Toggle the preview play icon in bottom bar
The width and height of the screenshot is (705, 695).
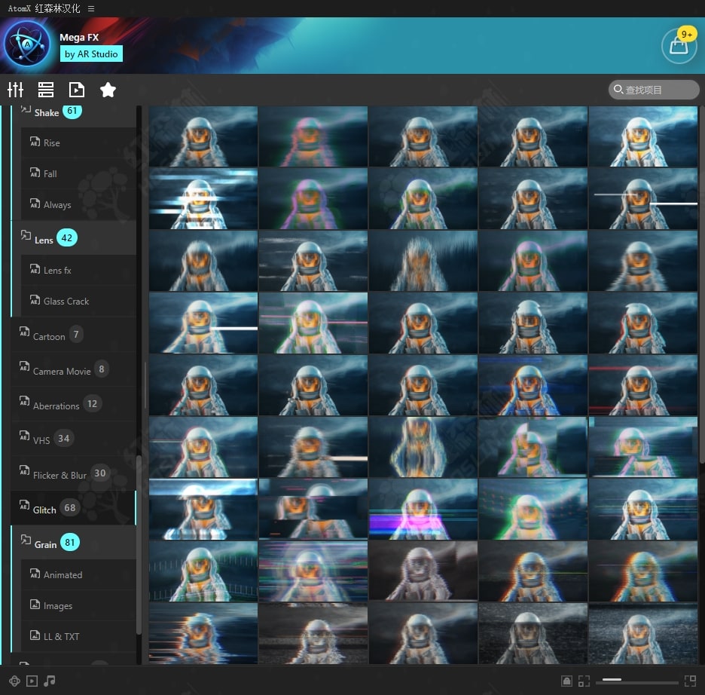[x=32, y=681]
